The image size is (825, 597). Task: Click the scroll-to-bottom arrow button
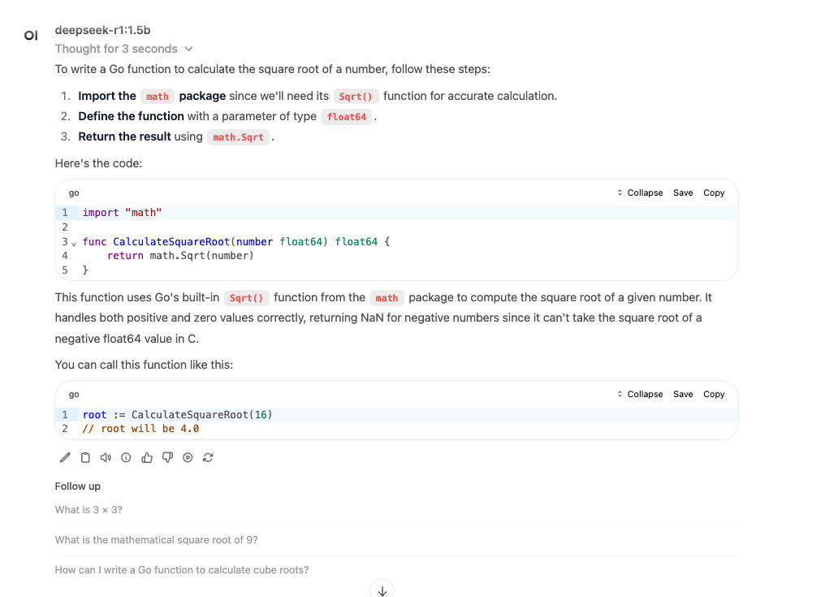coord(382,591)
